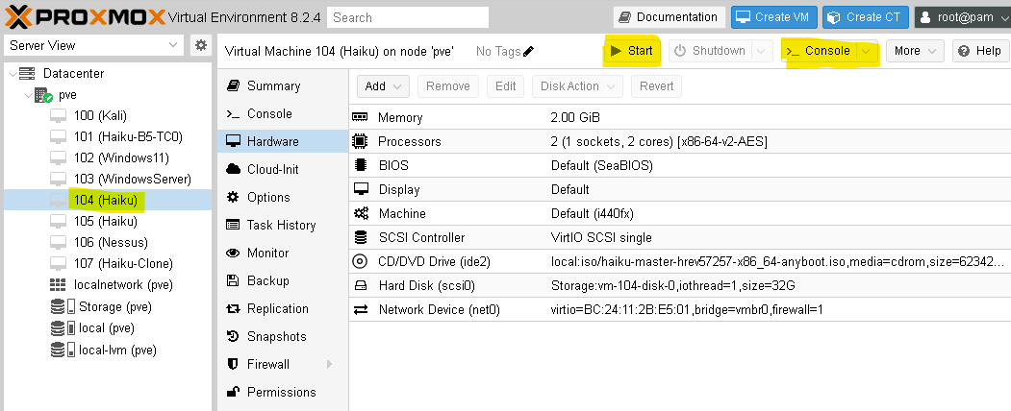The height and width of the screenshot is (411, 1011).
Task: Click the Edit hardware button
Action: (506, 86)
